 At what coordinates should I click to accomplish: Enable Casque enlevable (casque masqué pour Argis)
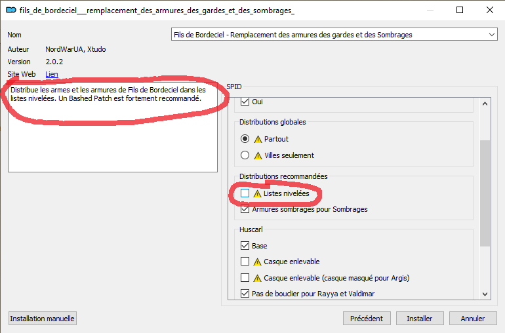[245, 277]
